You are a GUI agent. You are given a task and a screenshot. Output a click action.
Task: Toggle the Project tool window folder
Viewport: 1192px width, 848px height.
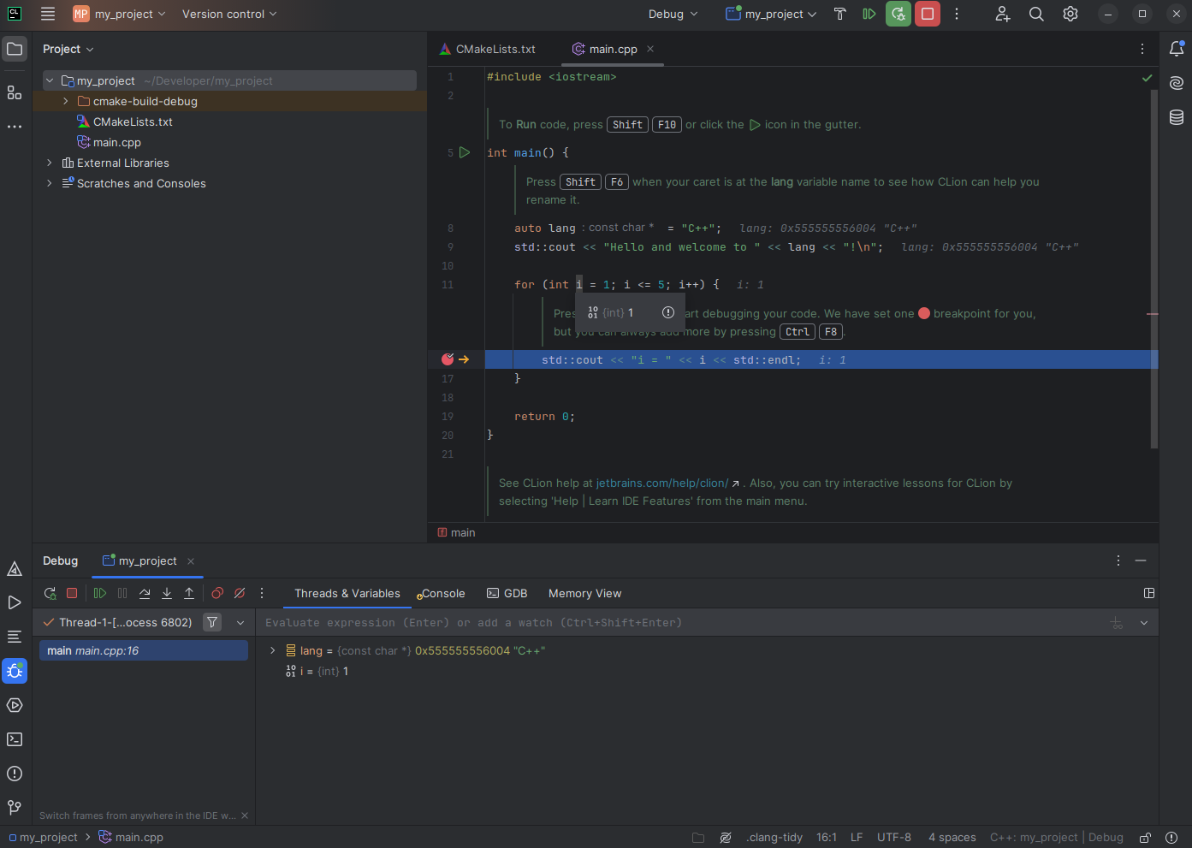[x=15, y=49]
